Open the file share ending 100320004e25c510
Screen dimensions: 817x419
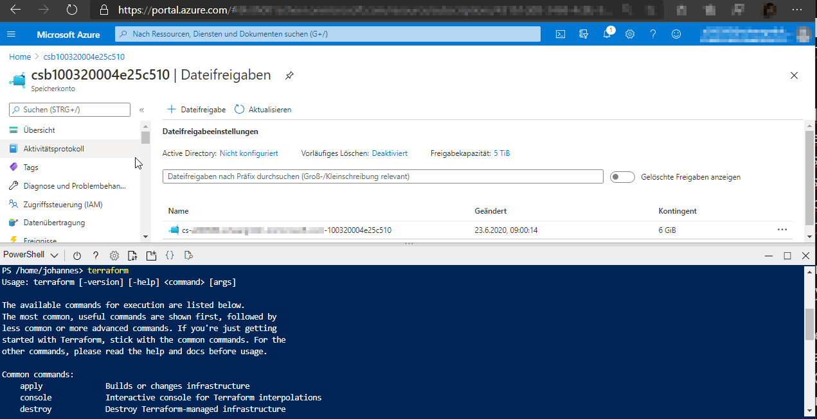(x=287, y=230)
